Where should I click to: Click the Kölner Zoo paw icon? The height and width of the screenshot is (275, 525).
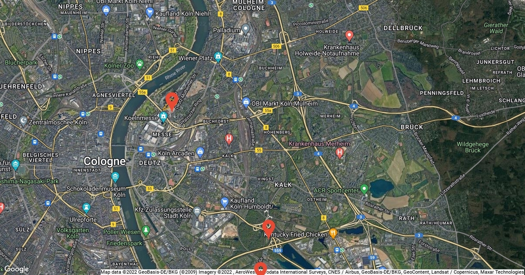(x=140, y=64)
